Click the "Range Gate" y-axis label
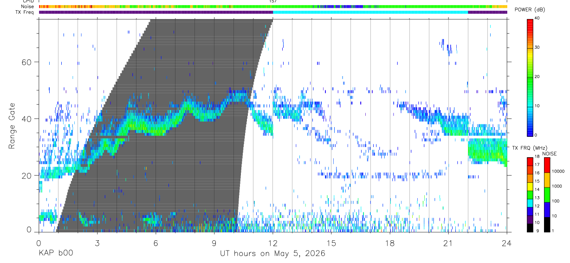 click(x=12, y=126)
